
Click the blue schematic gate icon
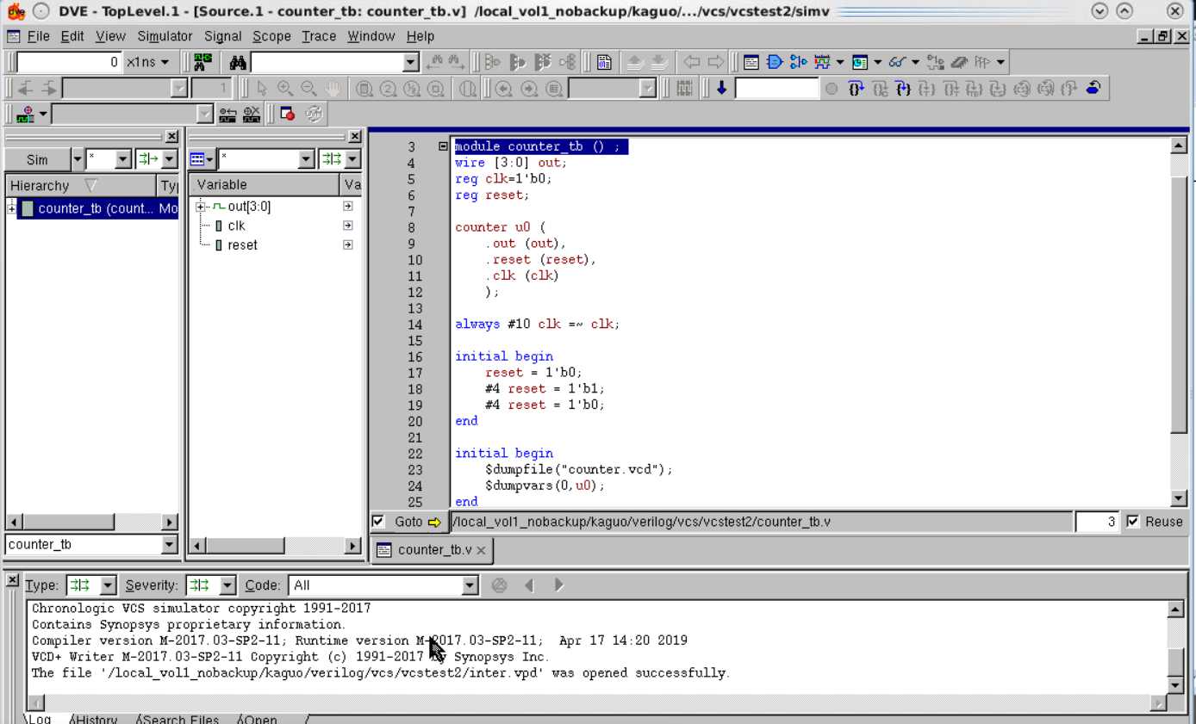774,62
